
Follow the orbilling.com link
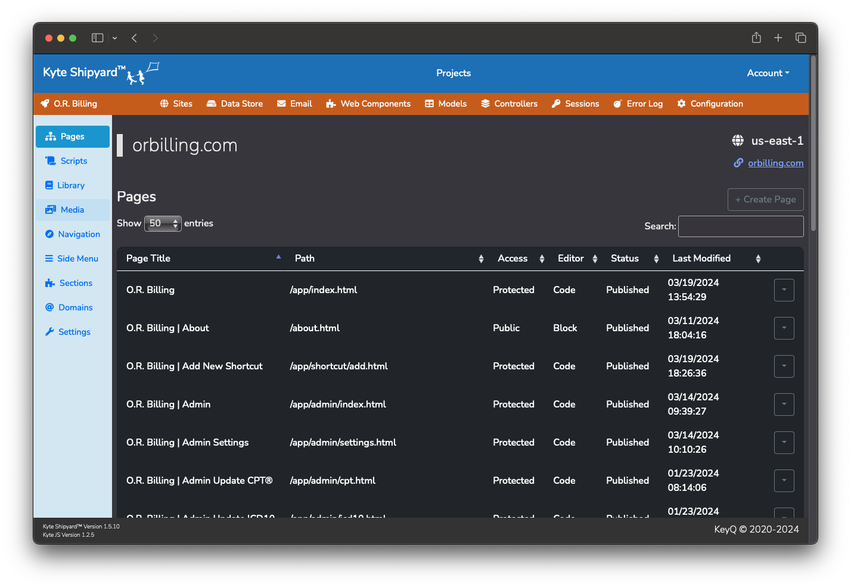(x=775, y=163)
